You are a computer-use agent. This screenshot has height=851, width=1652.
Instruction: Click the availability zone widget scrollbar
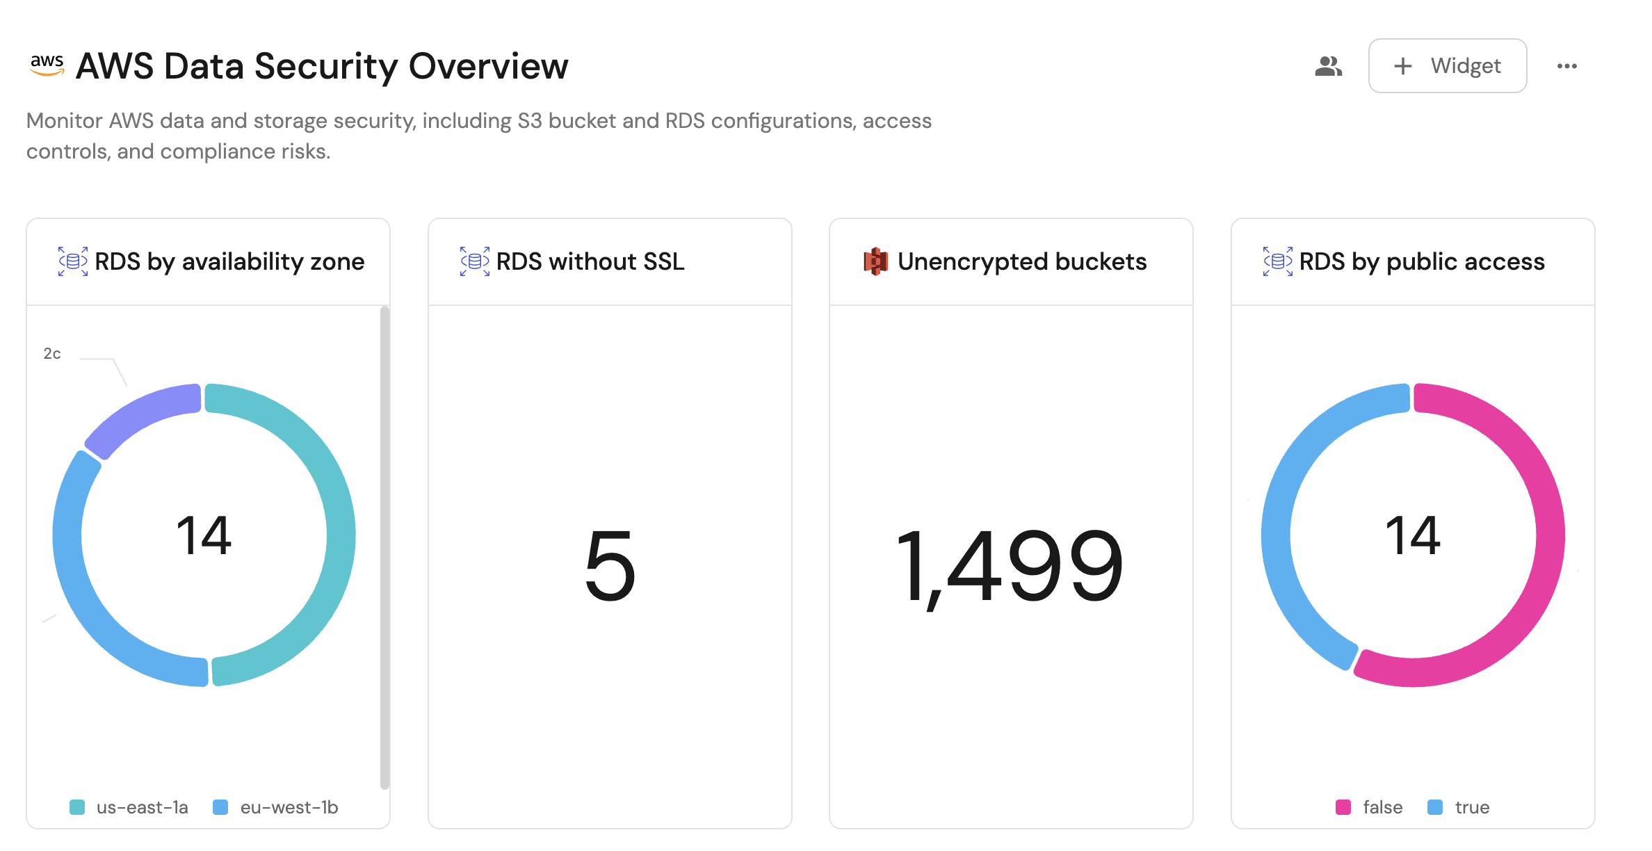[x=384, y=548]
